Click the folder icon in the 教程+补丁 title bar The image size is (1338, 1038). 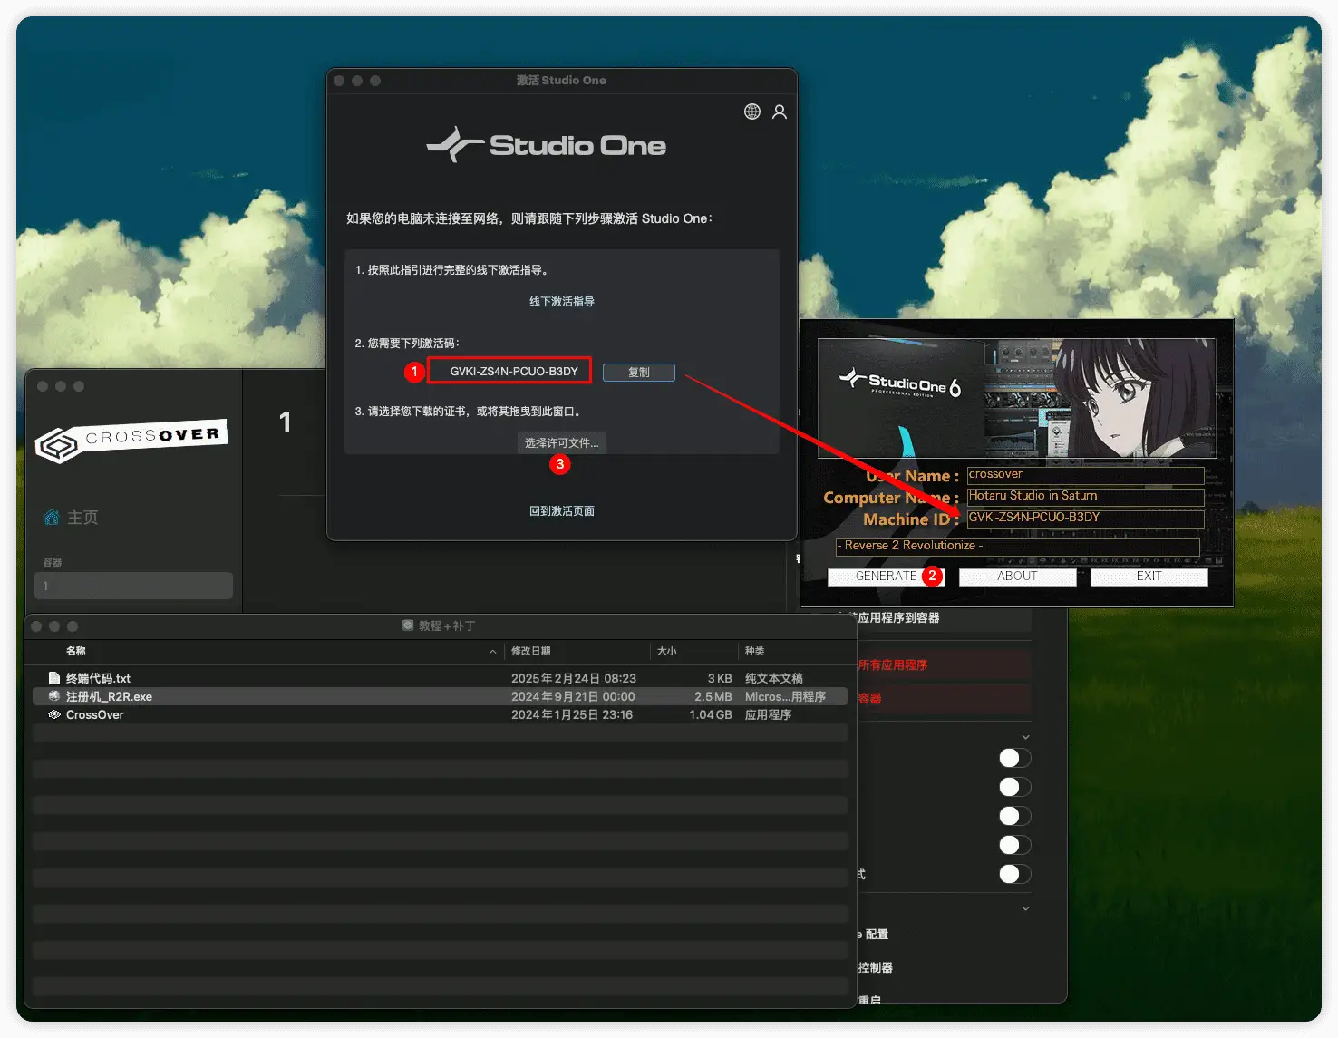pos(406,626)
